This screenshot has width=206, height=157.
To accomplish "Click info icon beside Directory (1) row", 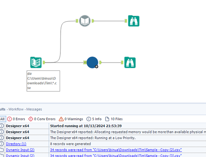I will click(2, 144).
